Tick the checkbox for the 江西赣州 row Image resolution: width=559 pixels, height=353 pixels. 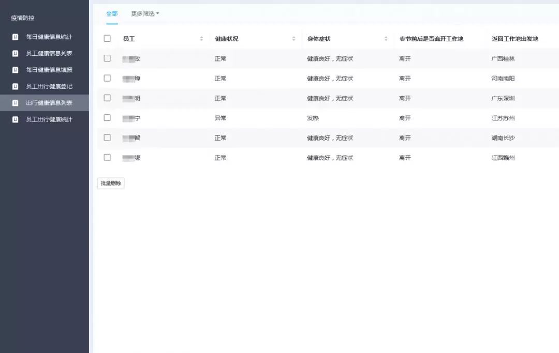coord(107,157)
